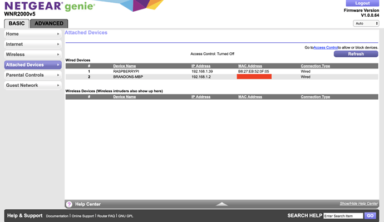Open the Auto language dropdown
Viewport: 384px width, 222px height.
click(366, 23)
